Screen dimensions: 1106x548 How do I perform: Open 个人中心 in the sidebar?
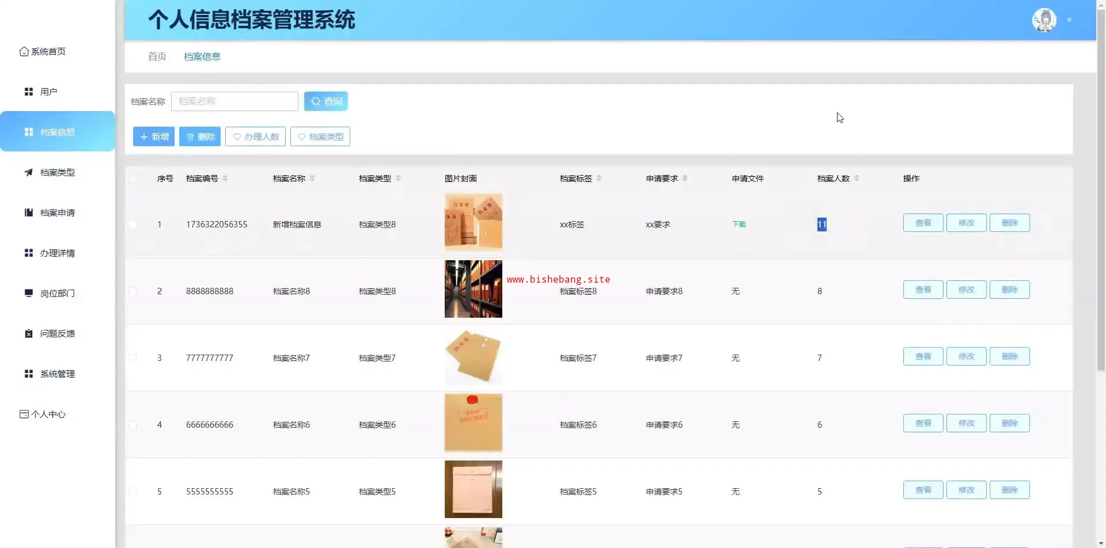point(43,414)
